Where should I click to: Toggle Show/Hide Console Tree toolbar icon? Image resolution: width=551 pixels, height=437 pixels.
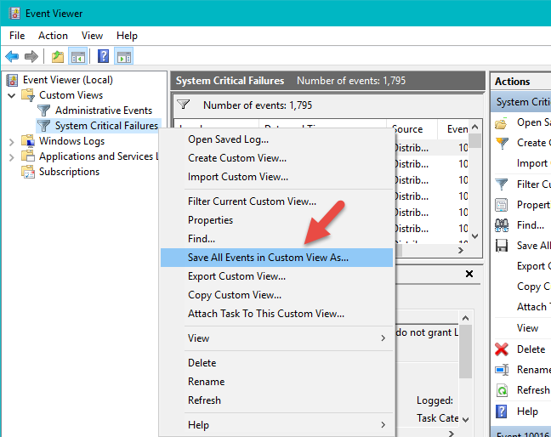pyautogui.click(x=77, y=56)
